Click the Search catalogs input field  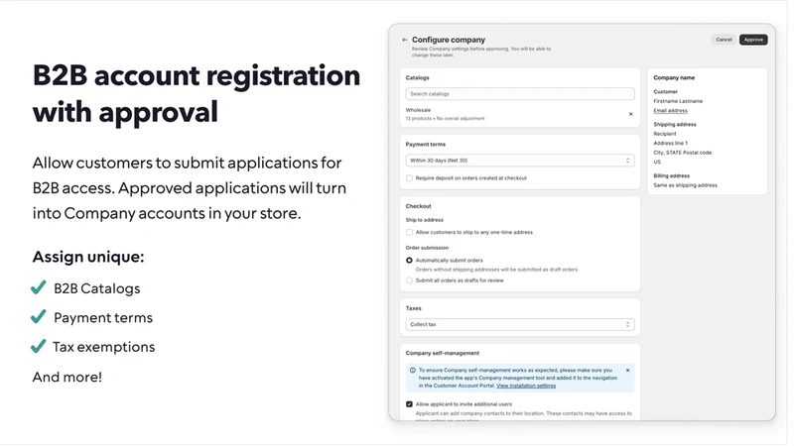(x=519, y=94)
